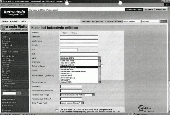Screen dimensions: 170x115
Task: Select the Frau radio button
Action: [71, 33]
